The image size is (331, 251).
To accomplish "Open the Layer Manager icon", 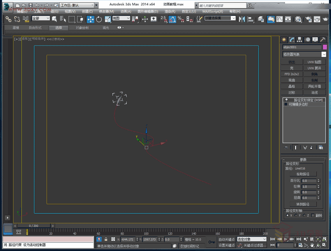I will [261, 19].
